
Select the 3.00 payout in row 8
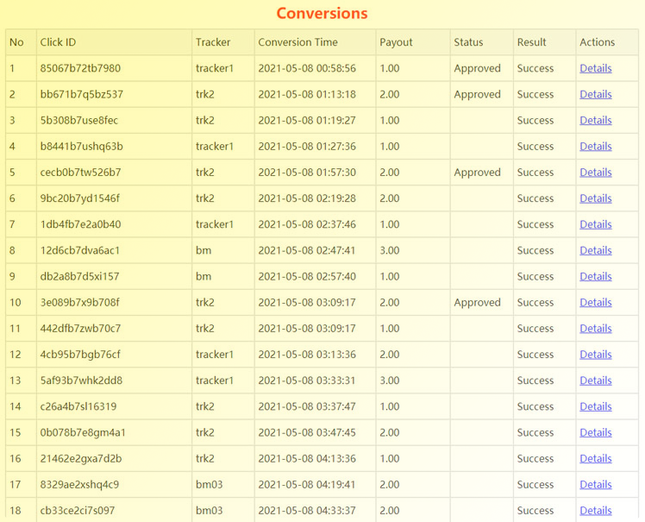point(389,250)
